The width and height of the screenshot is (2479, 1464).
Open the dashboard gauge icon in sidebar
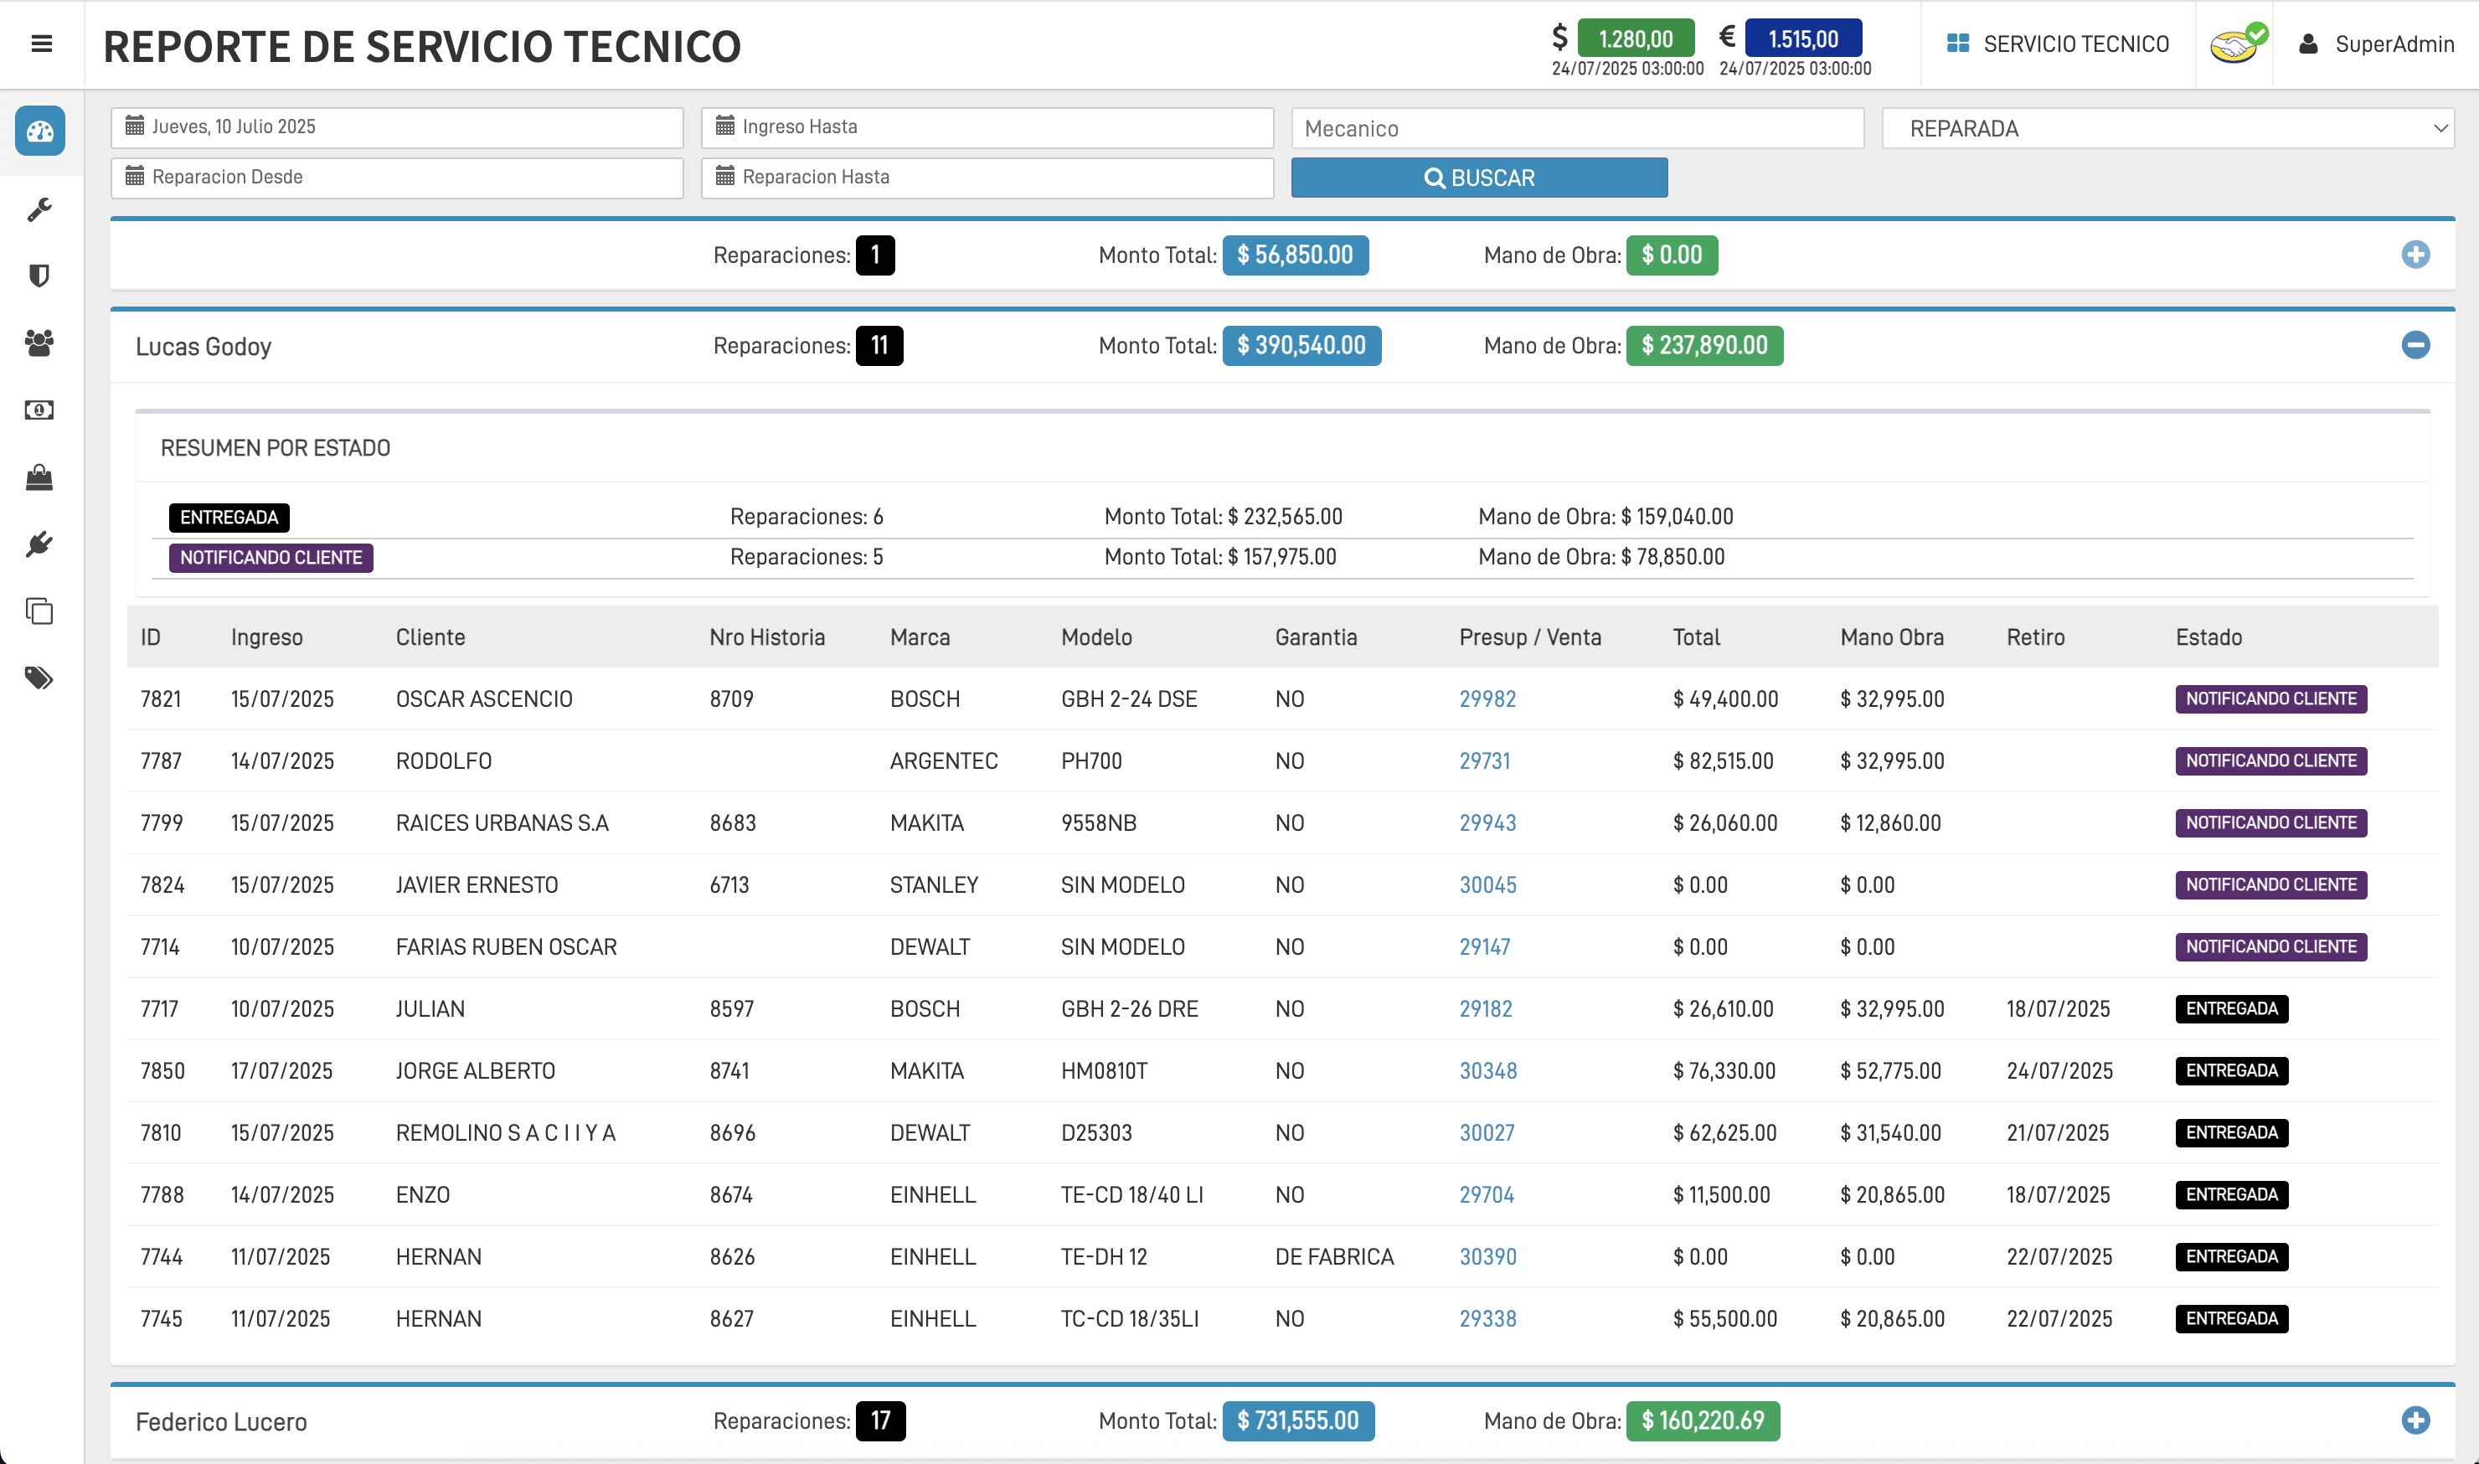pos(39,131)
